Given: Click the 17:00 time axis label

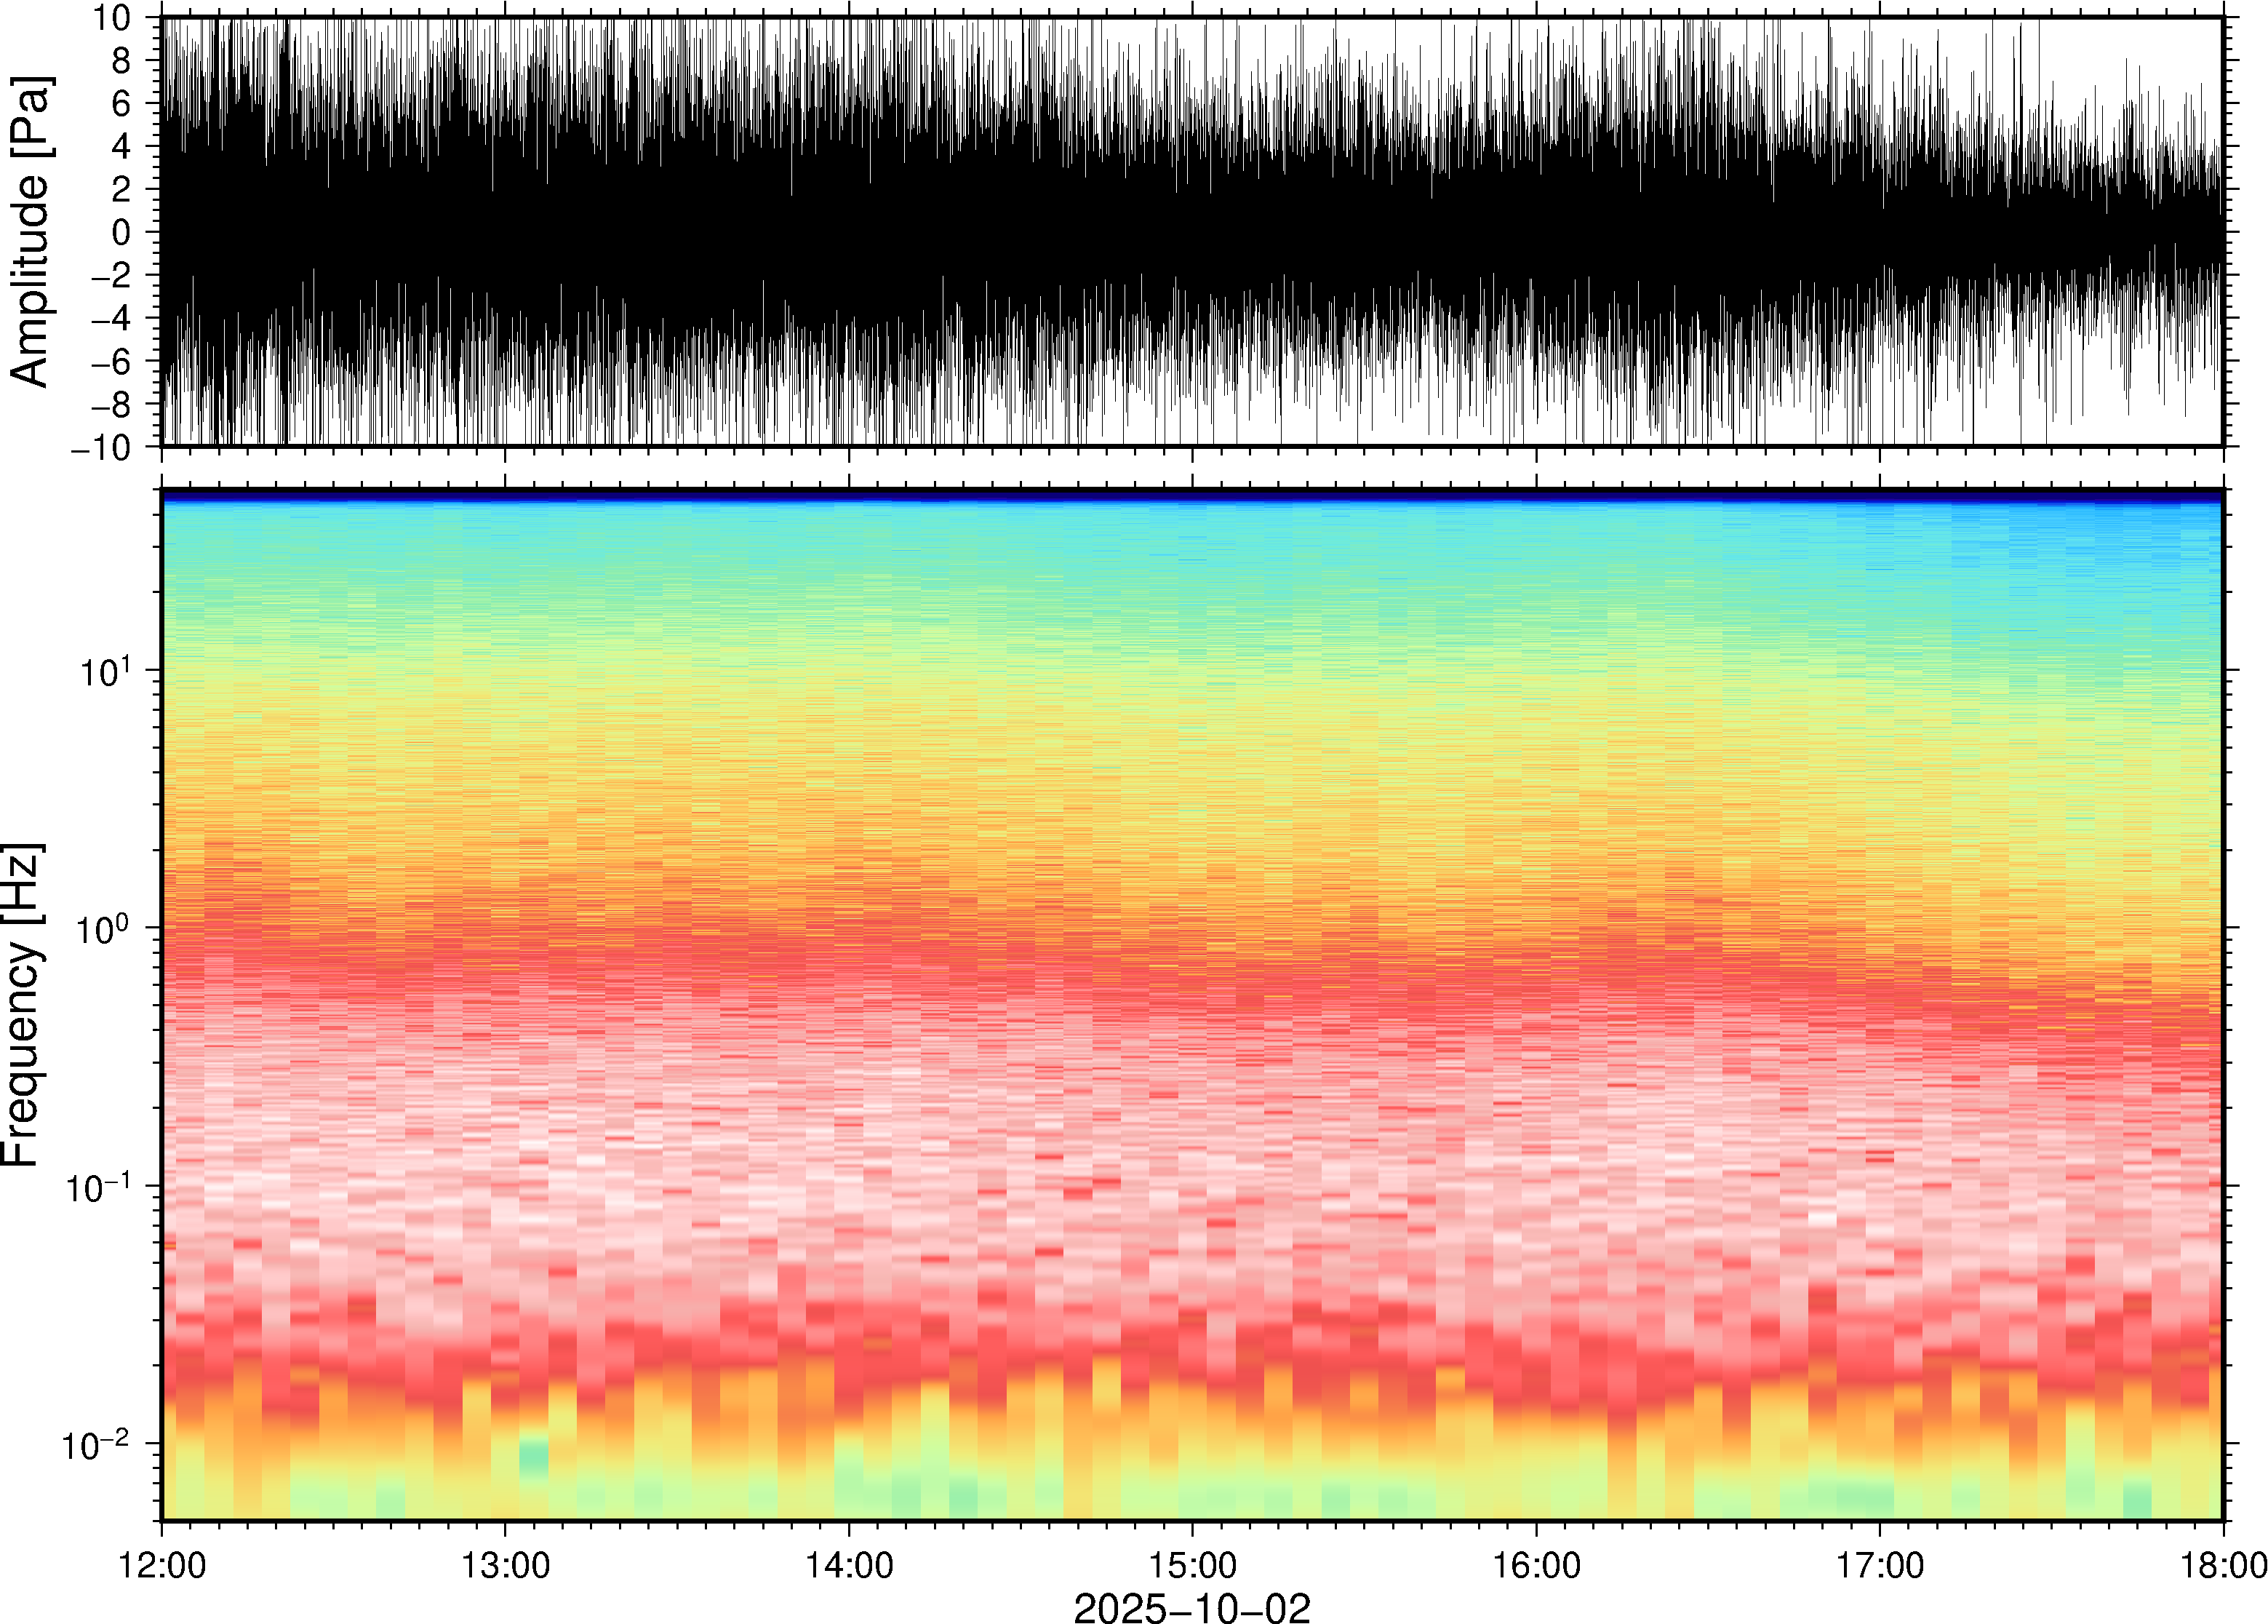Looking at the screenshot, I should coord(1879,1565).
